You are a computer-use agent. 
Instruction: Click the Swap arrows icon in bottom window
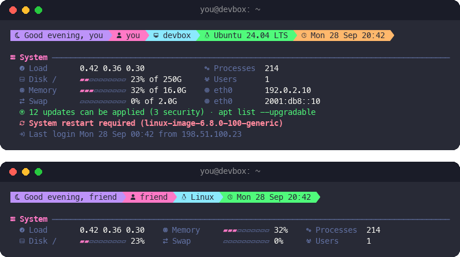point(165,241)
